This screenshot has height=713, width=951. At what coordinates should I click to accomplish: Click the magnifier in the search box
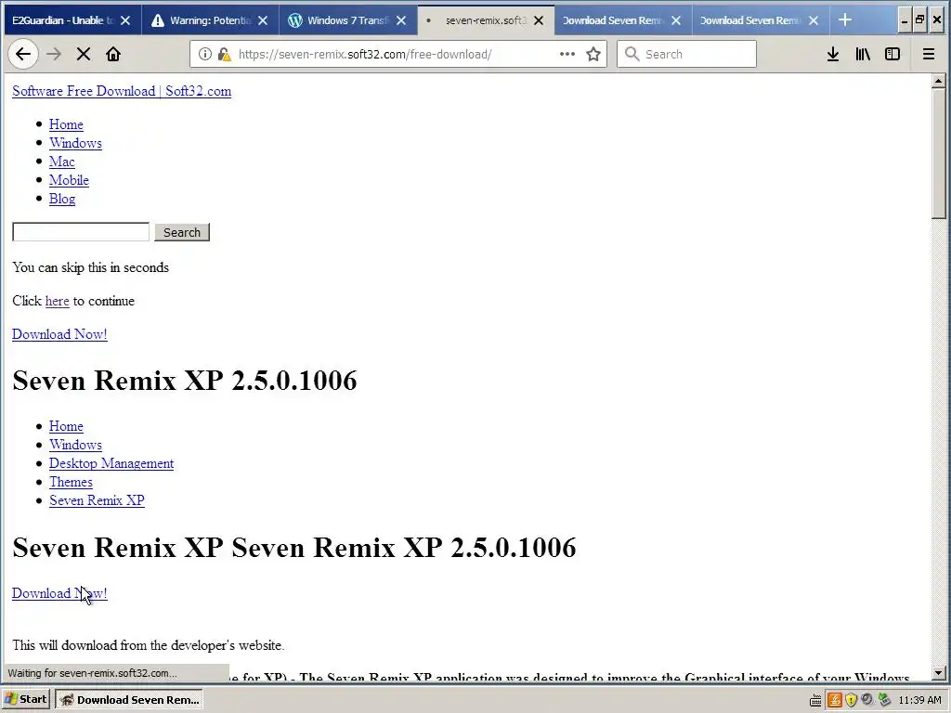pos(632,54)
